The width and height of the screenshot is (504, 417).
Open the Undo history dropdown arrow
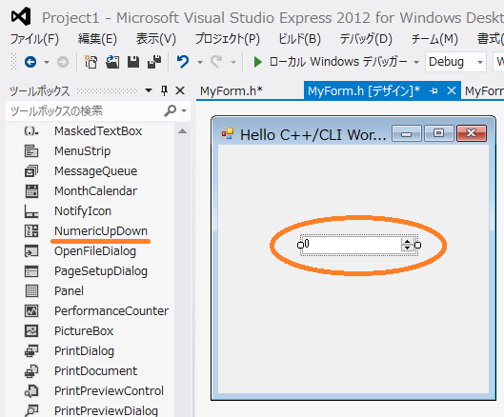tap(200, 62)
